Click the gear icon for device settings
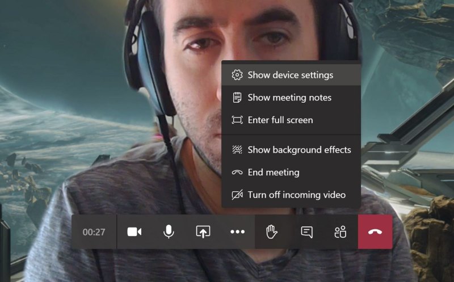Image resolution: width=454 pixels, height=282 pixels. tap(237, 75)
